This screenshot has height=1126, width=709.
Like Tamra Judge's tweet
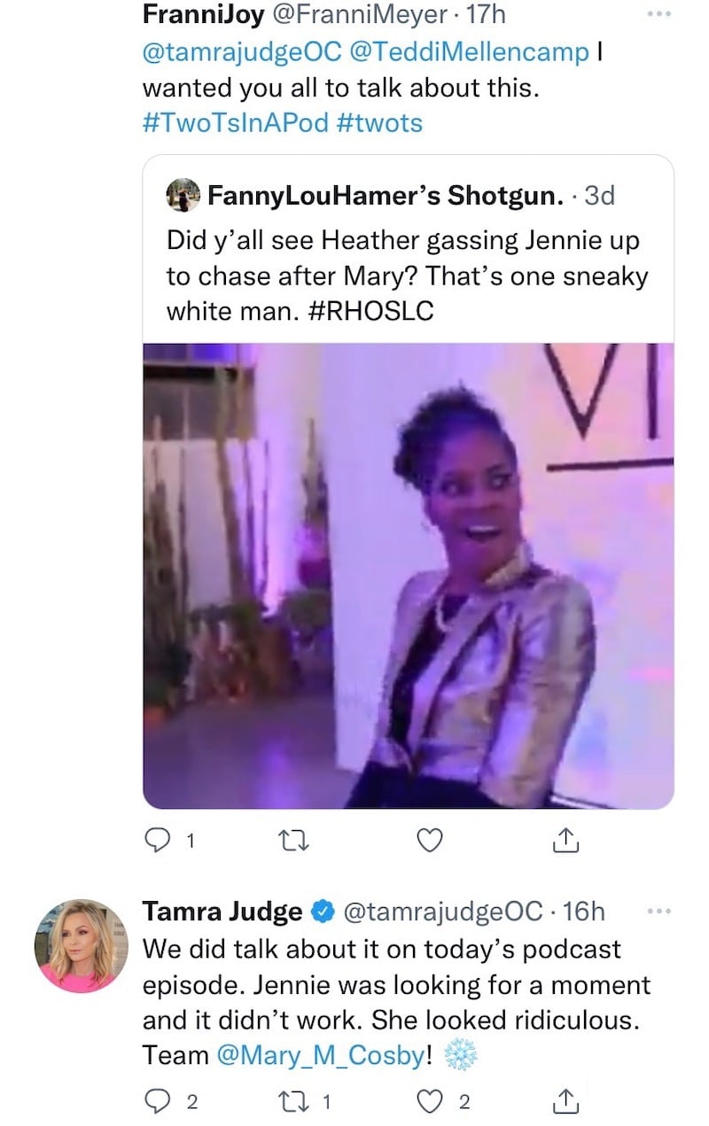click(x=430, y=1101)
